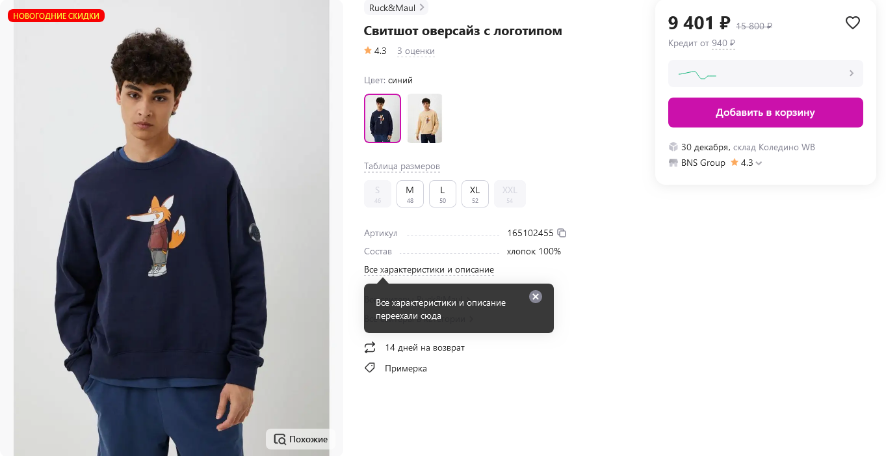Click the BNS Group store icon
Screen dimensions: 886x456
[x=673, y=163]
